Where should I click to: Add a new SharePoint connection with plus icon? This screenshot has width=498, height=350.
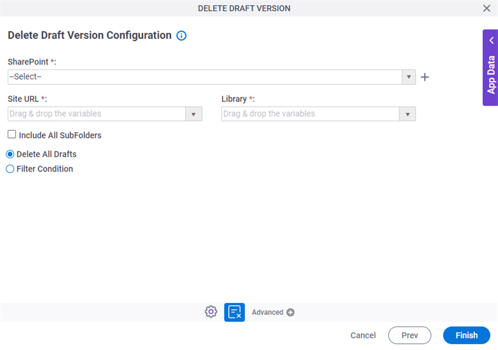coord(424,77)
